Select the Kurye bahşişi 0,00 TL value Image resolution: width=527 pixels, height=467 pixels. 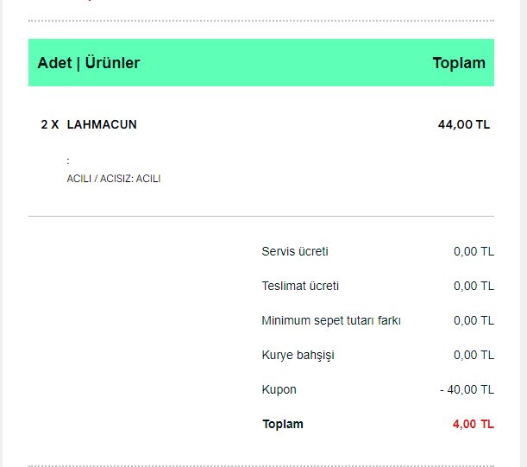pos(474,355)
